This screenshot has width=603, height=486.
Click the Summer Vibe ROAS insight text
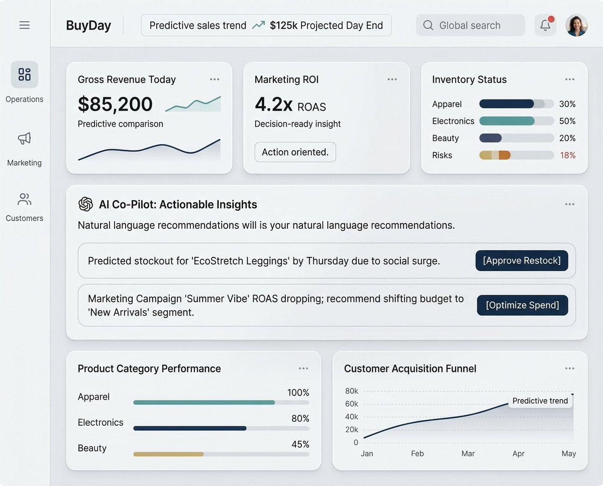276,306
